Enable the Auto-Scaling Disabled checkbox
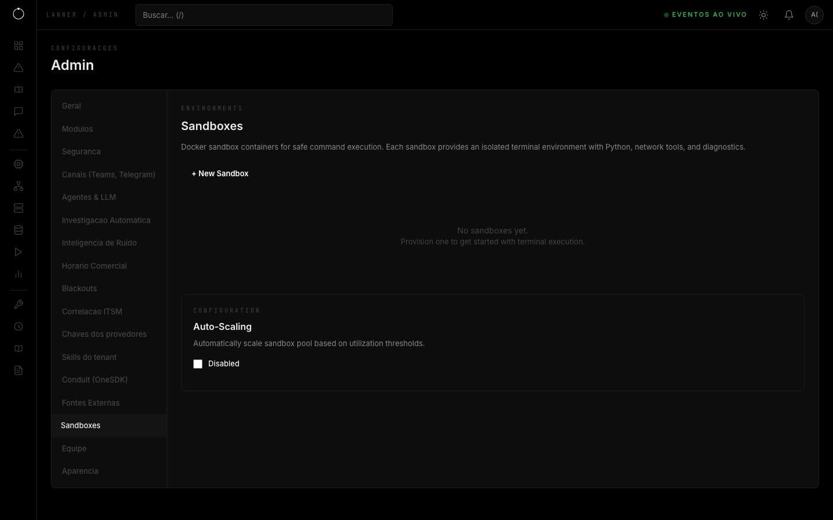 (x=198, y=364)
